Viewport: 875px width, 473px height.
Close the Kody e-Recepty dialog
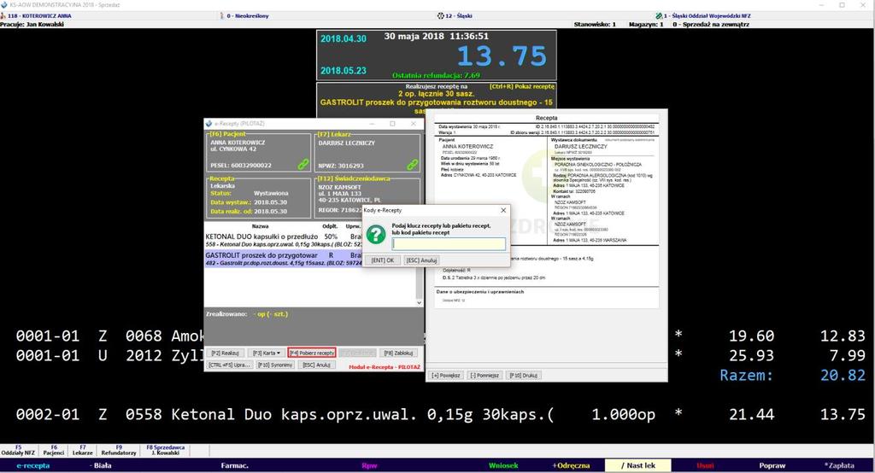503,210
